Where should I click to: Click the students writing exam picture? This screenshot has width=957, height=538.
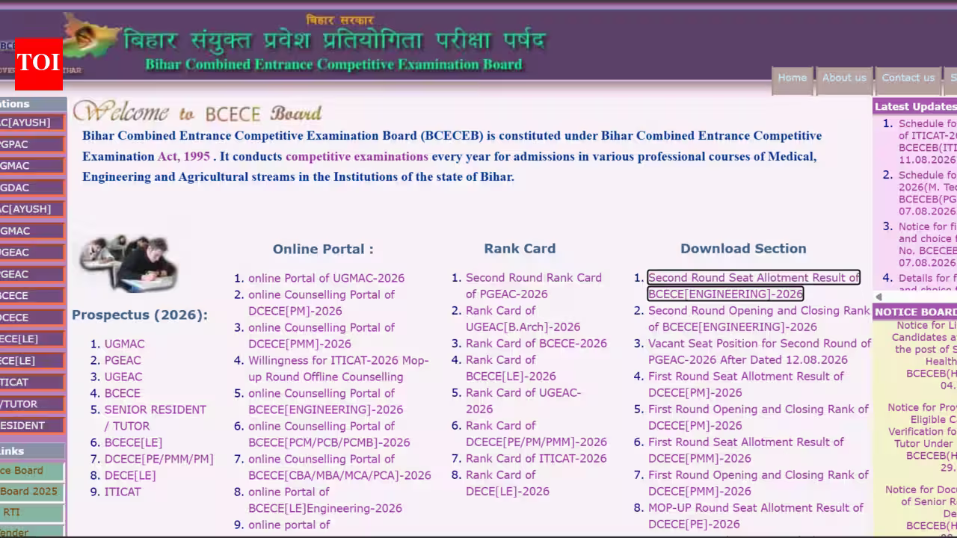129,262
